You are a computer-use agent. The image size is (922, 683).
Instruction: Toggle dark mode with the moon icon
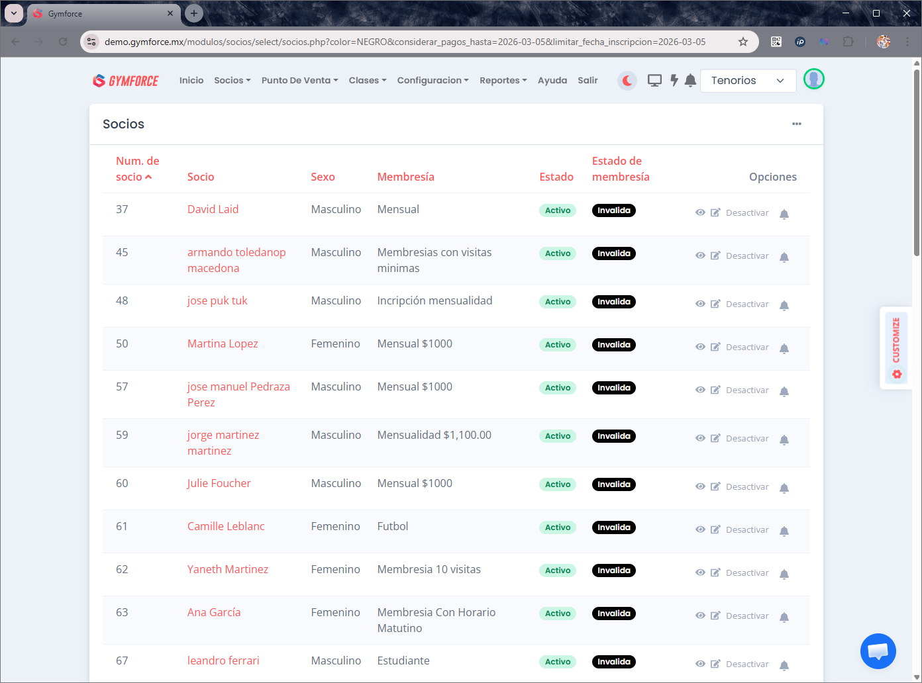[x=627, y=81]
